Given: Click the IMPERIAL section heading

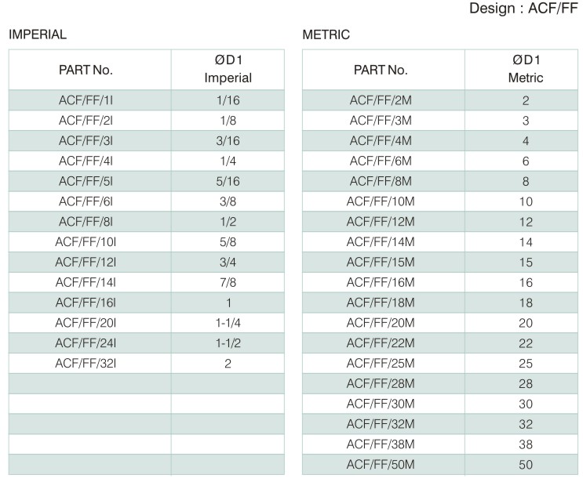Looking at the screenshot, I should [38, 34].
